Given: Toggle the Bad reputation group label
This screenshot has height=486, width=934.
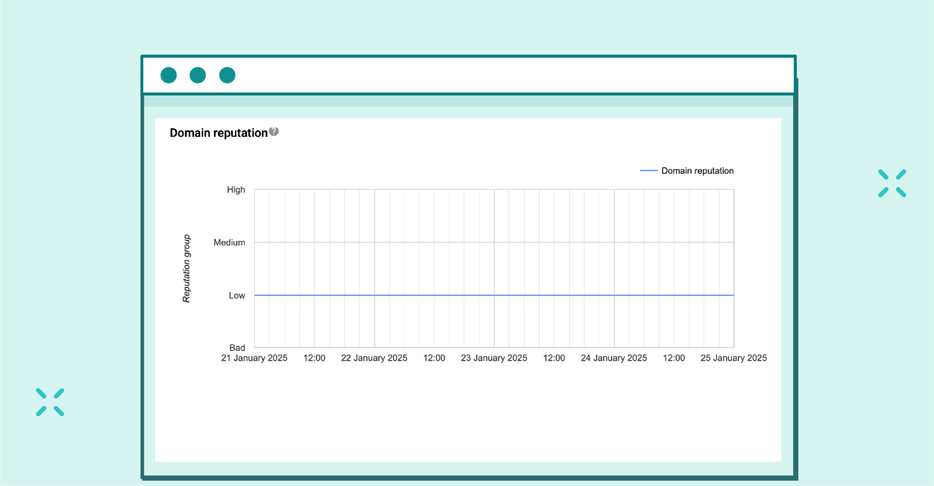Looking at the screenshot, I should click(237, 347).
